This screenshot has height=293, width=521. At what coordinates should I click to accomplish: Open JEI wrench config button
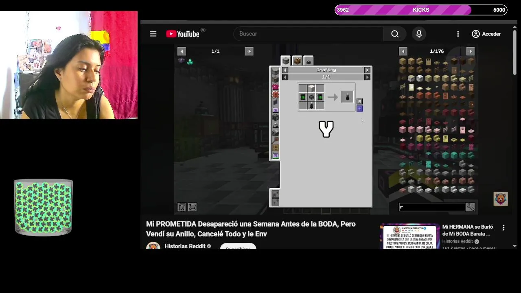pos(471,207)
